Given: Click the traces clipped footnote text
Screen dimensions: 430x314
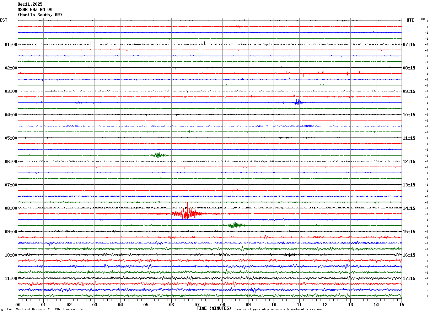Looking at the screenshot, I should (279, 309).
